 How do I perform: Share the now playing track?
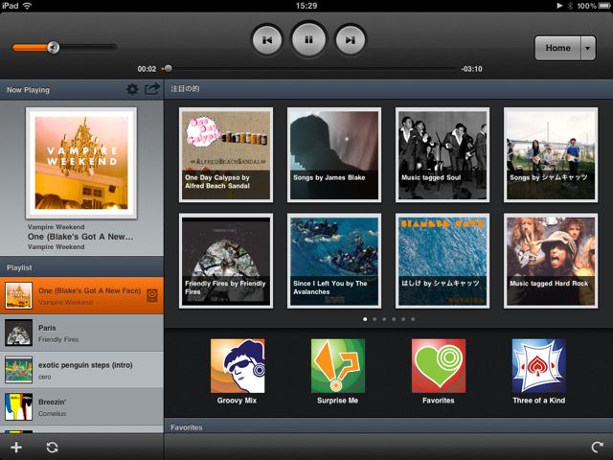[152, 89]
